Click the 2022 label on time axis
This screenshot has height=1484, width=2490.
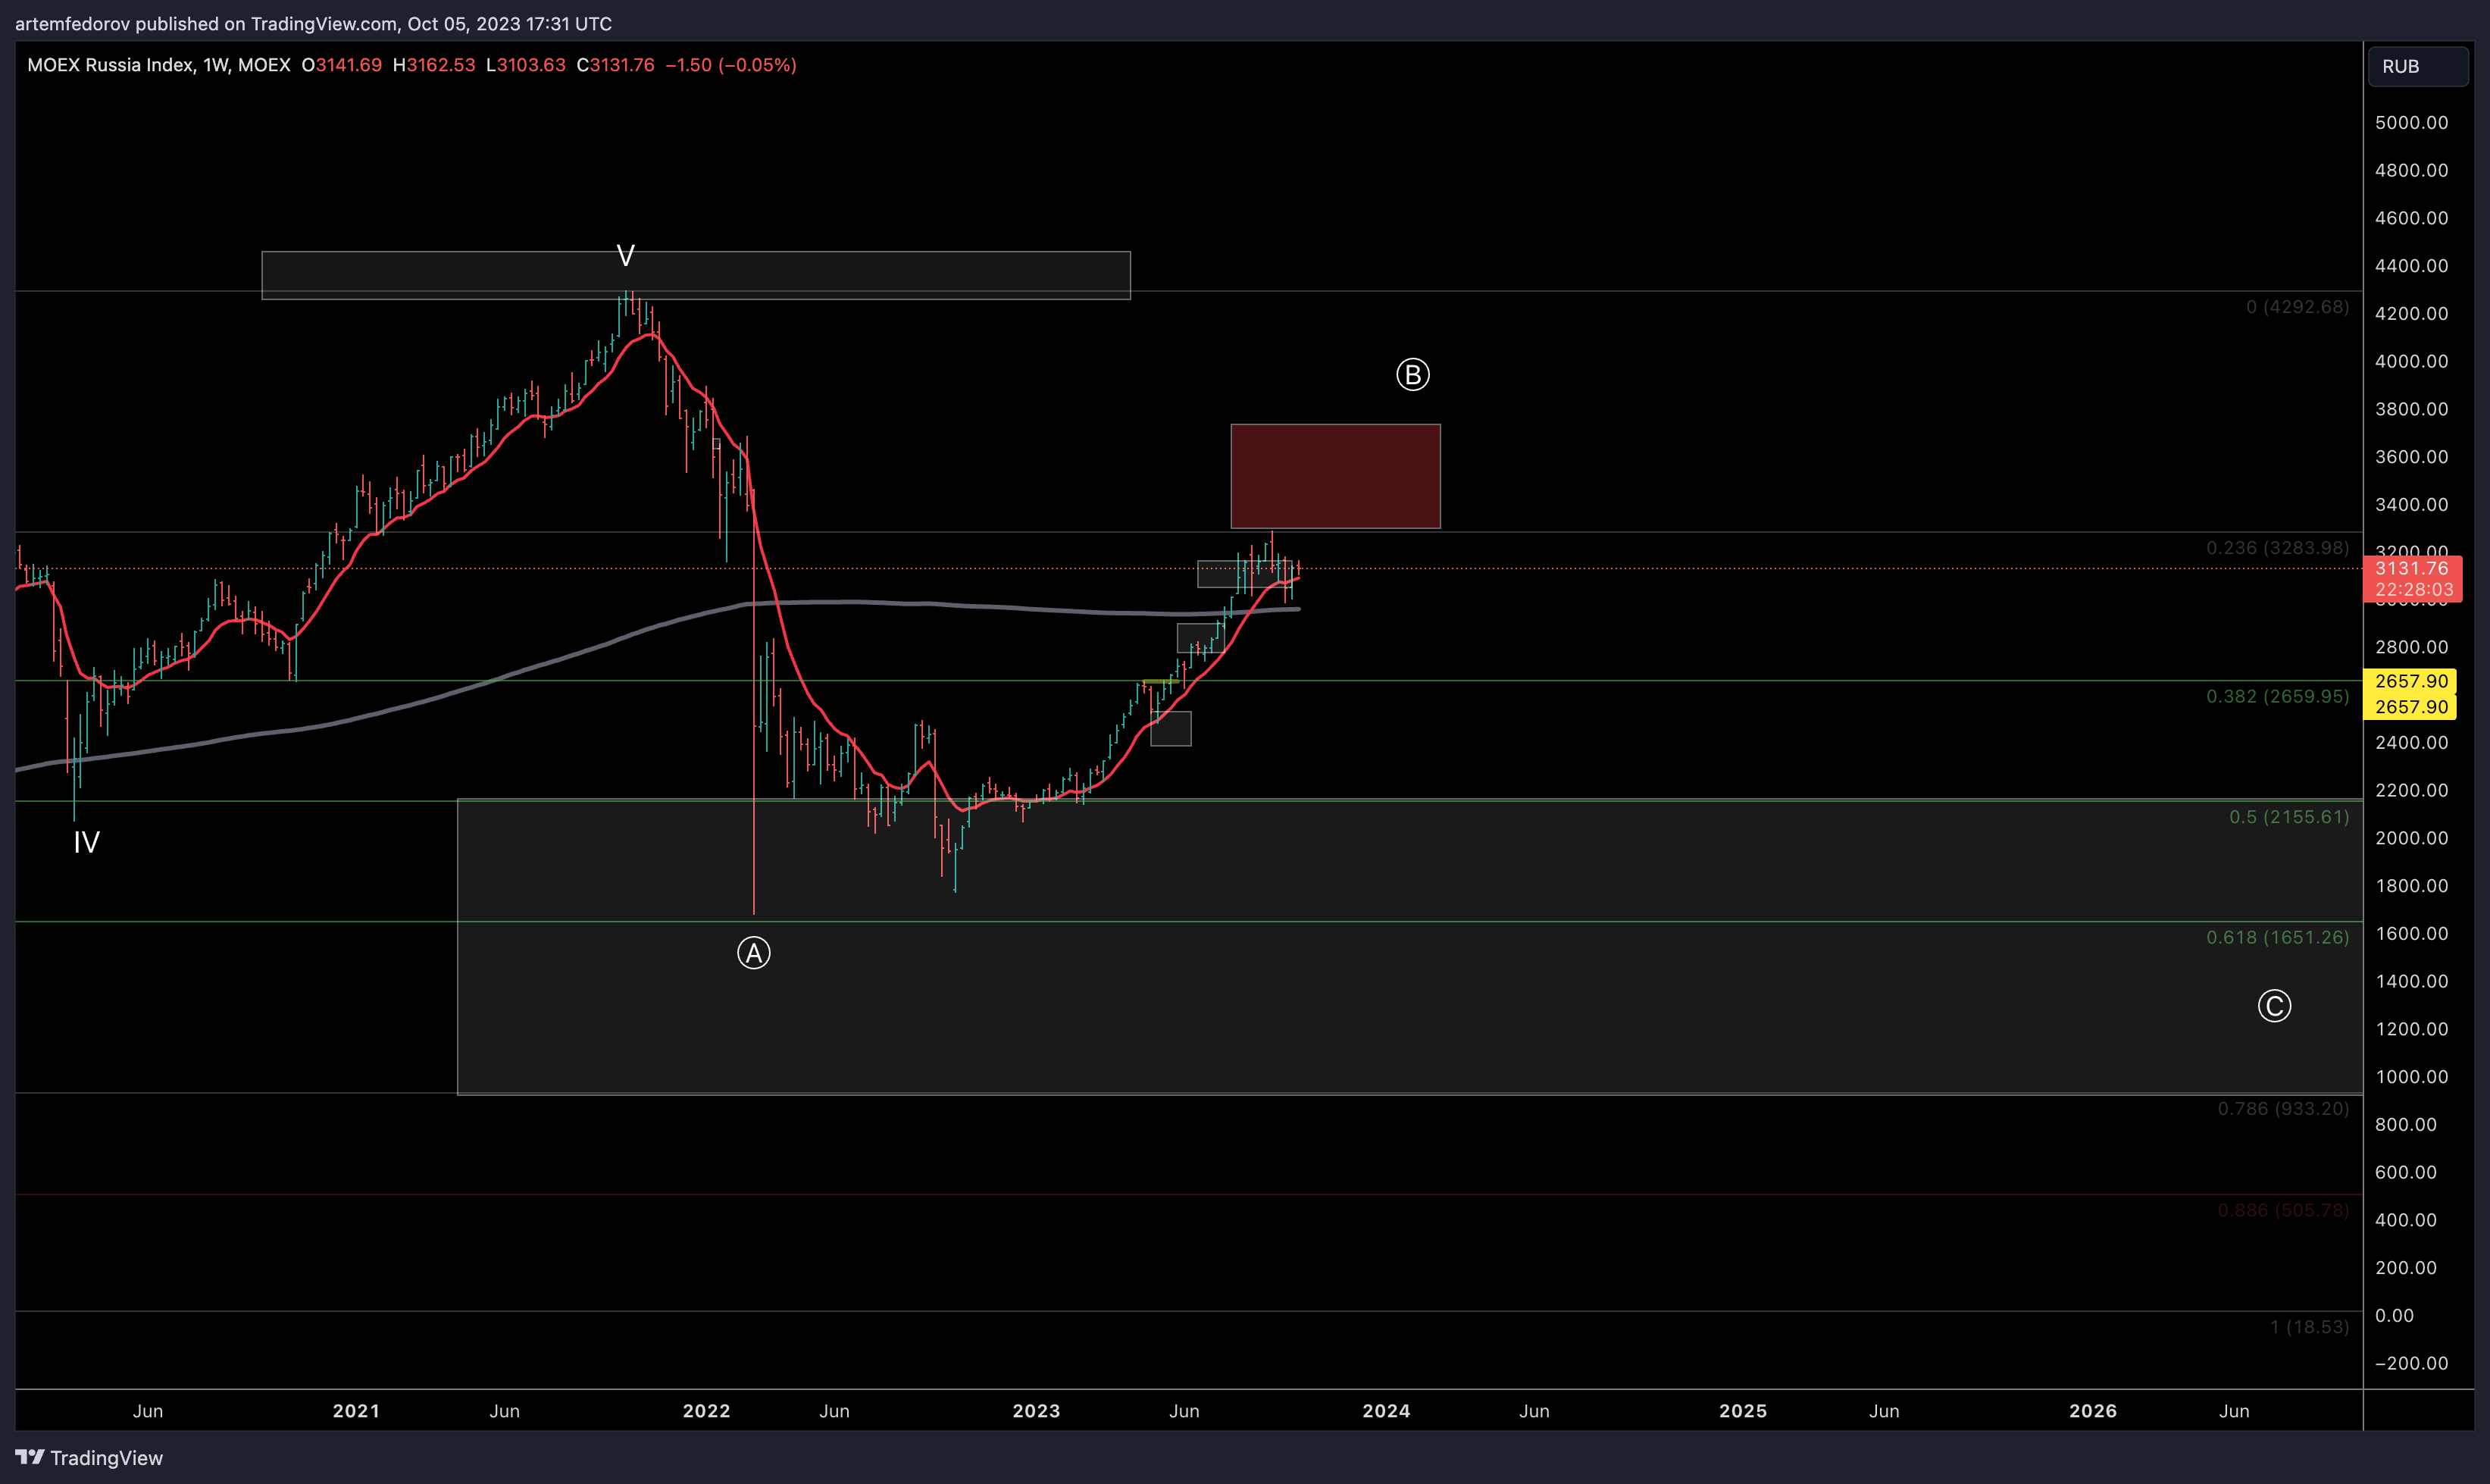[705, 1411]
